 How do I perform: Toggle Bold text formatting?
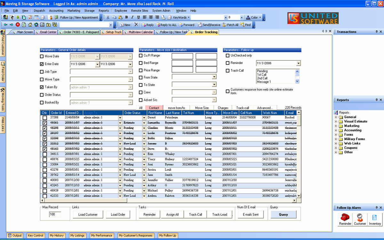pyautogui.click(x=127, y=18)
